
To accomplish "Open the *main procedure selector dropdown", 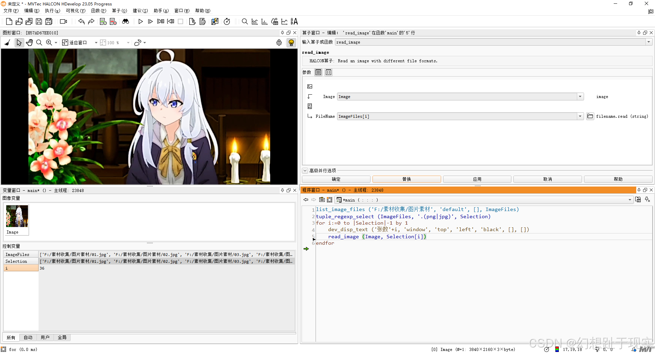I will click(630, 200).
